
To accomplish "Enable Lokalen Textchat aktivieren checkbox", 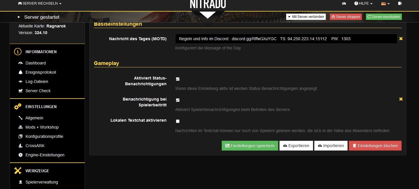I will point(178,121).
